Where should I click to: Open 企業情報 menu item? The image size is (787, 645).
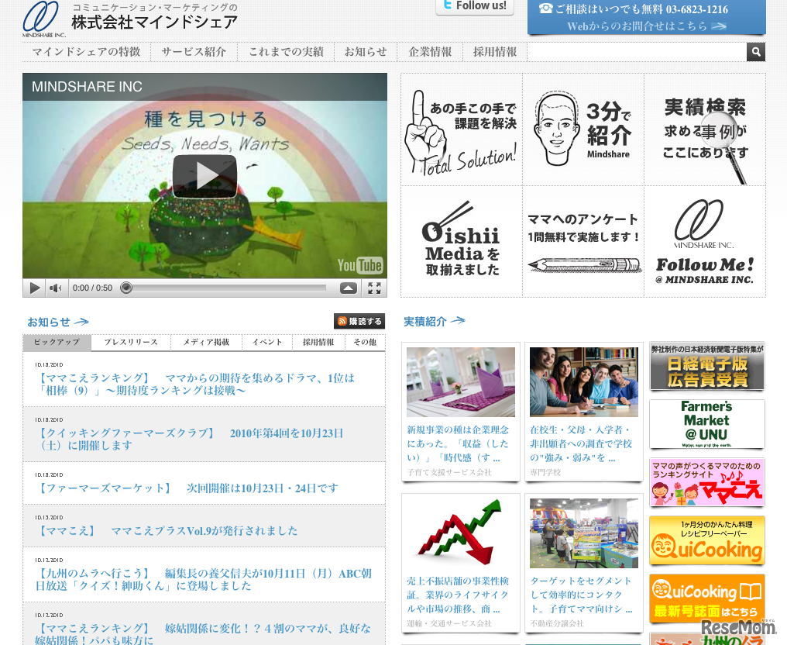(430, 52)
